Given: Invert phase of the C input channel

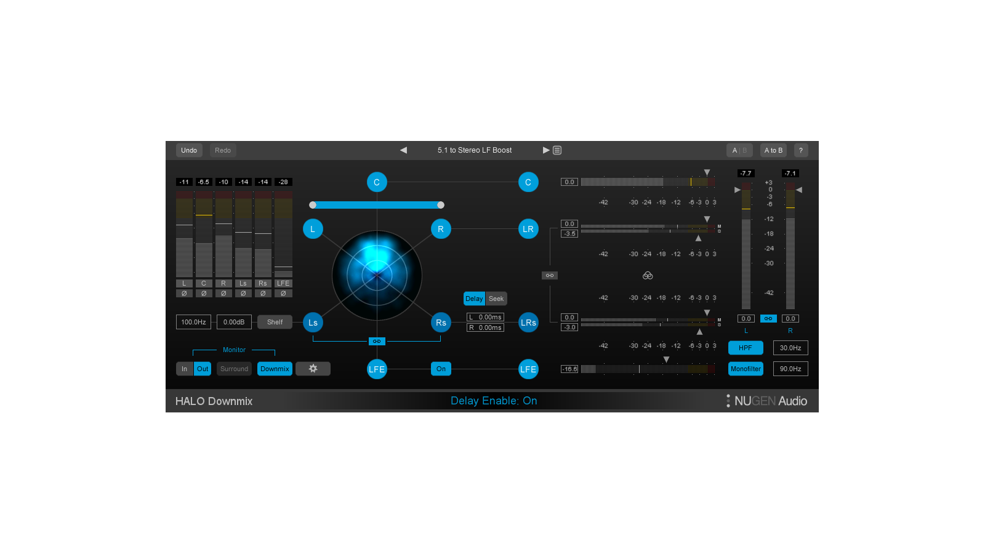Looking at the screenshot, I should click(204, 294).
